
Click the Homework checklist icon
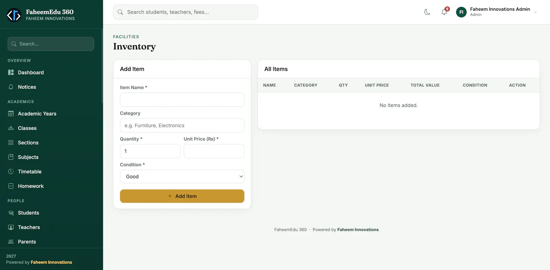[11, 186]
